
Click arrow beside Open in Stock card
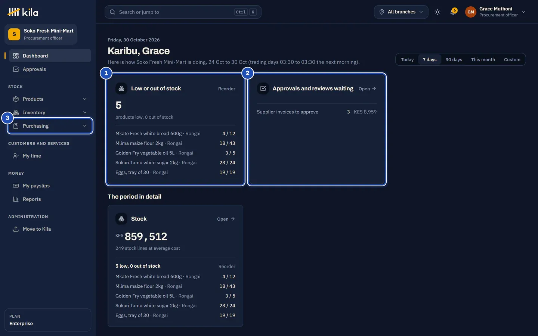233,219
